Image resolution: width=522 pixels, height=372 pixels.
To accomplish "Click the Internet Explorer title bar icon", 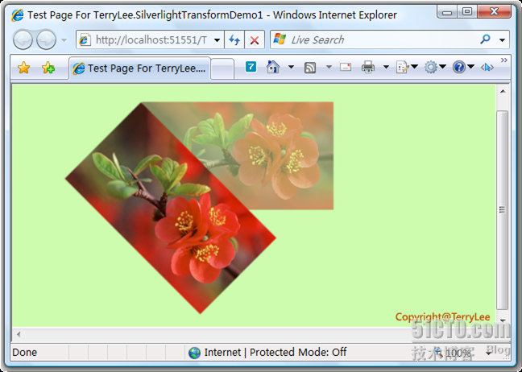I will (17, 15).
